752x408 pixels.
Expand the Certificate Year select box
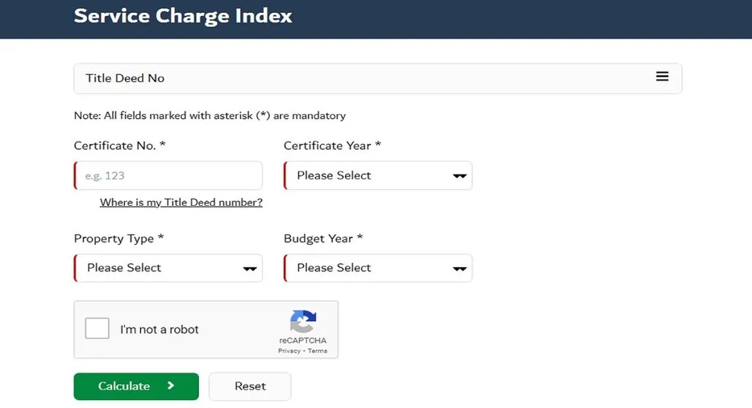(x=377, y=175)
